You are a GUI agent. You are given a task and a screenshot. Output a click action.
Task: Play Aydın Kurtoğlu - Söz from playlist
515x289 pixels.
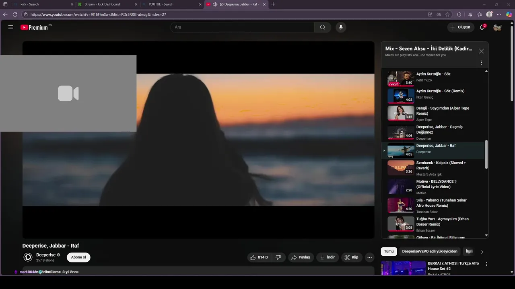(434, 78)
